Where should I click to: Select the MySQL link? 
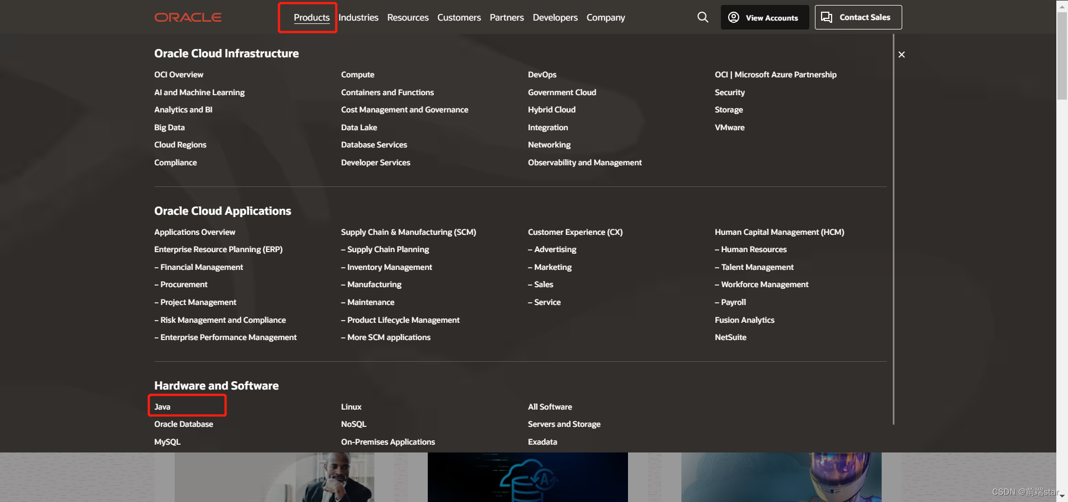pyautogui.click(x=167, y=442)
